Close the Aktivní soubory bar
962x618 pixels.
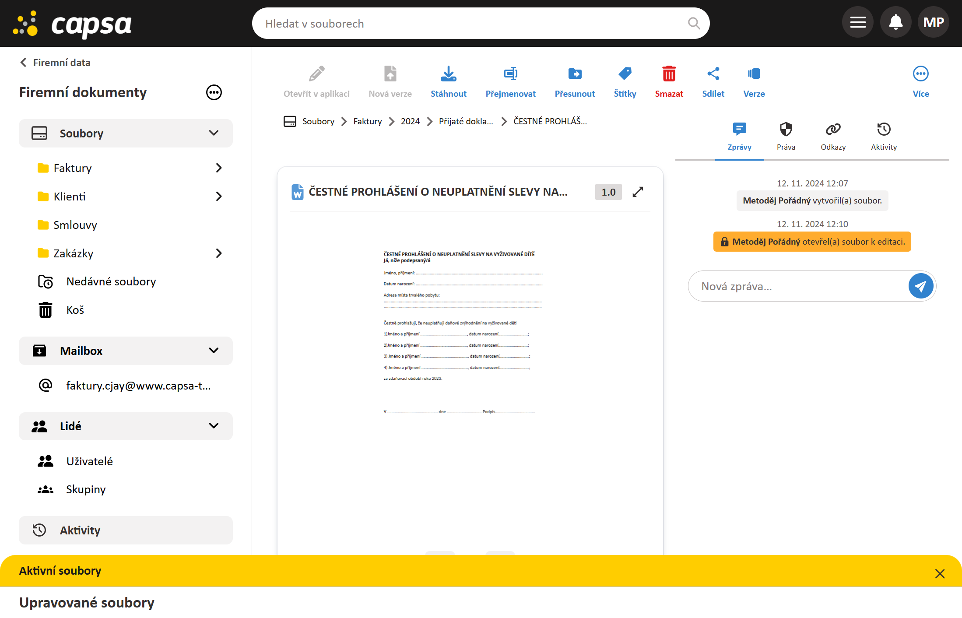pyautogui.click(x=939, y=573)
